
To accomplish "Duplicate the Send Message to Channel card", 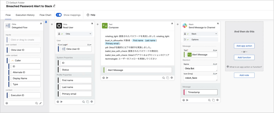I will tap(213, 100).
